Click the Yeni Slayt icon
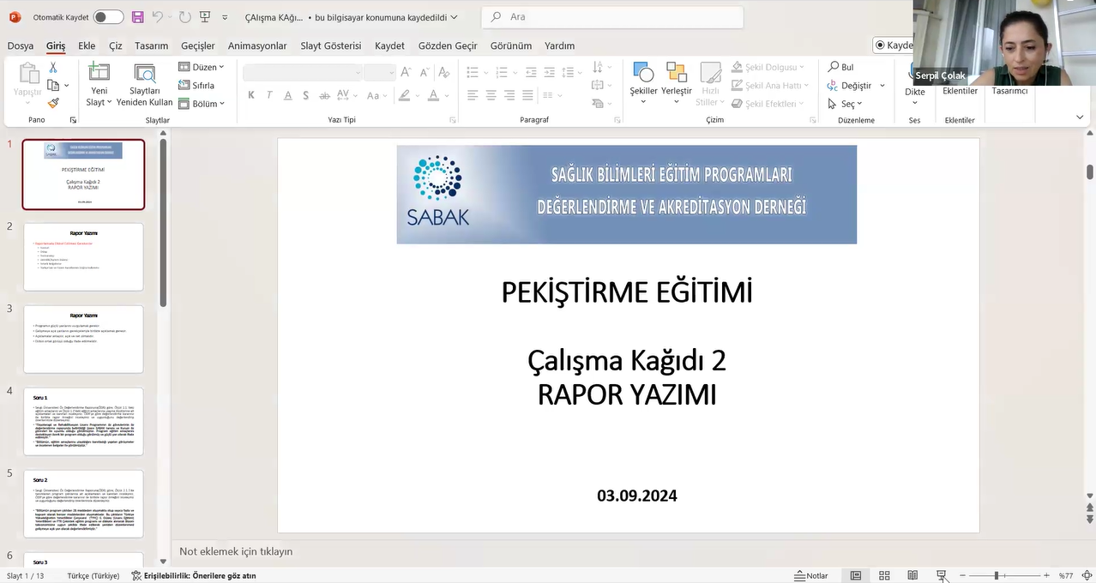 point(99,73)
